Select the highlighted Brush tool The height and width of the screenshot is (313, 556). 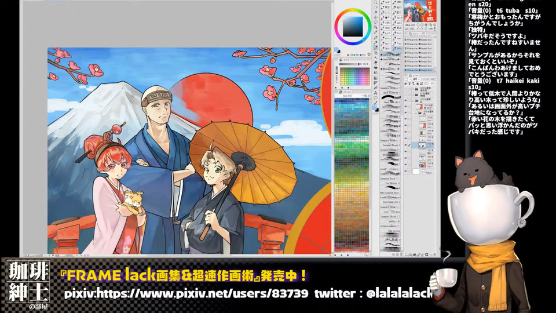[375, 48]
